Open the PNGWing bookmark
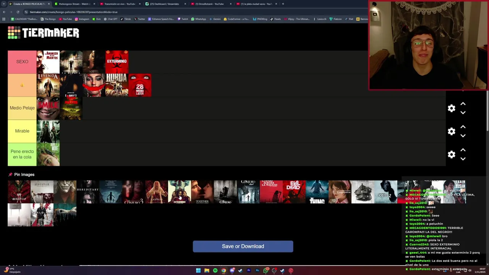The width and height of the screenshot is (489, 275). point(260,19)
